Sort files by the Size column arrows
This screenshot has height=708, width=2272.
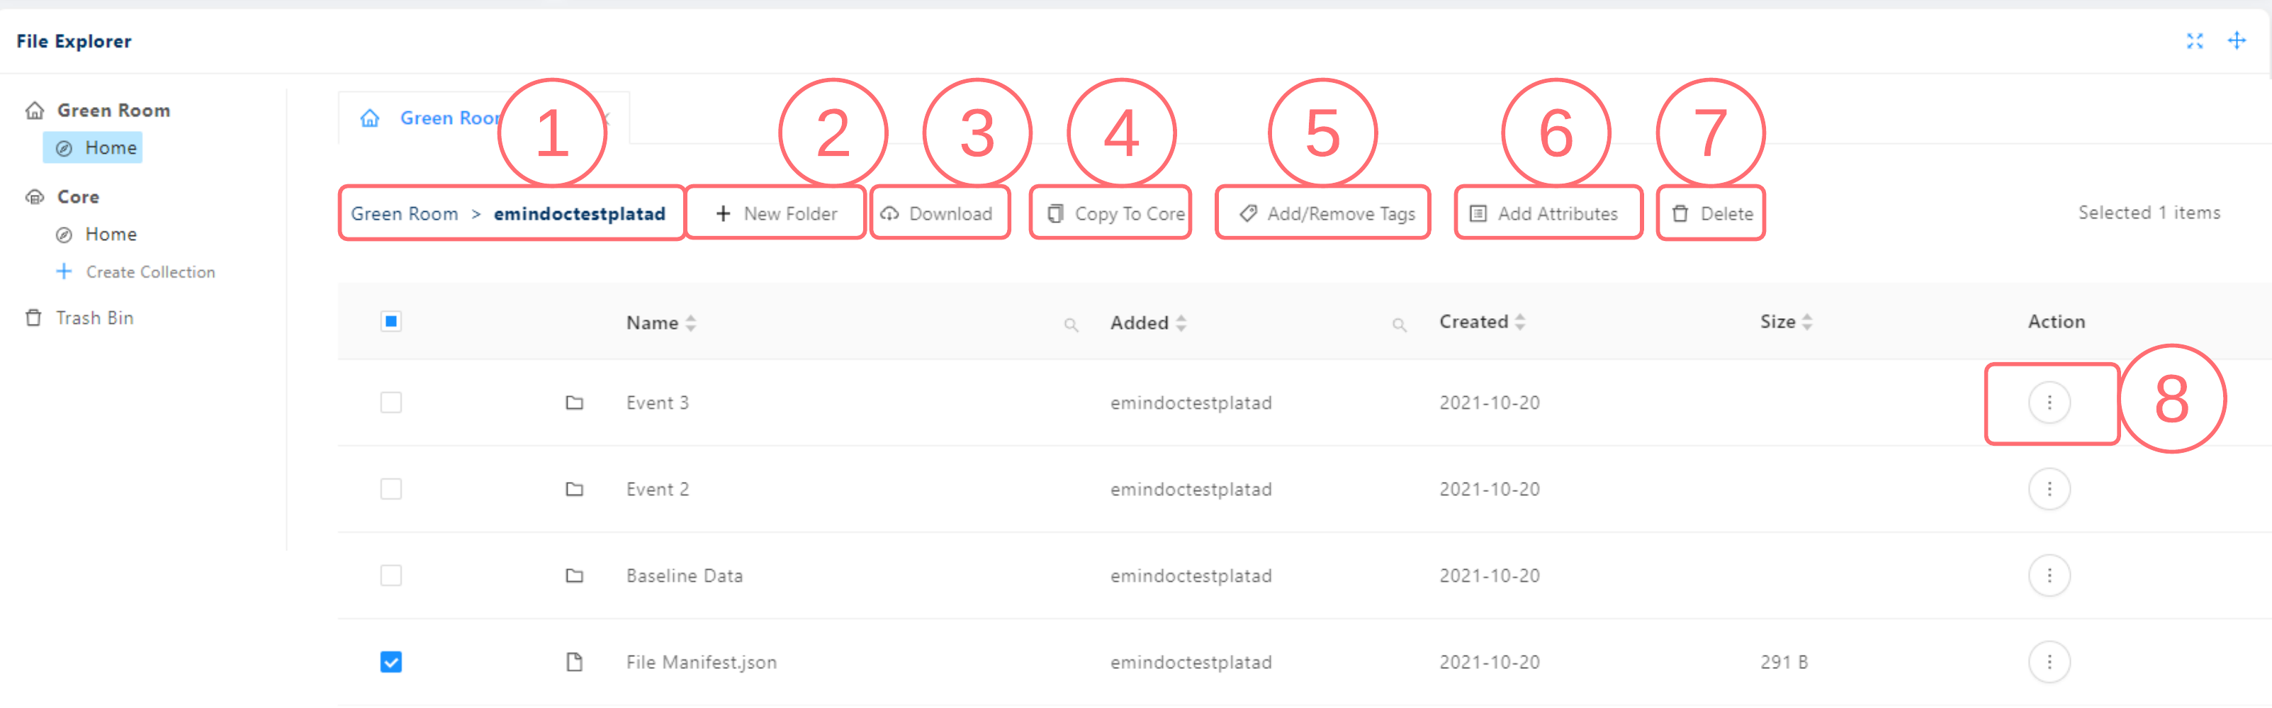(1808, 321)
